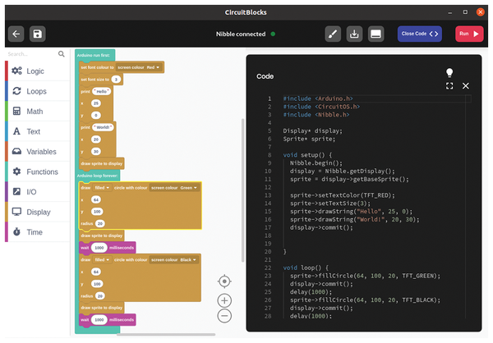Open the I/O block category

[x=38, y=192]
